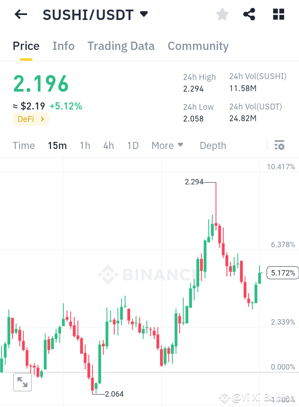The height and width of the screenshot is (407, 299).
Task: View the Depth chart
Action: pos(213,145)
